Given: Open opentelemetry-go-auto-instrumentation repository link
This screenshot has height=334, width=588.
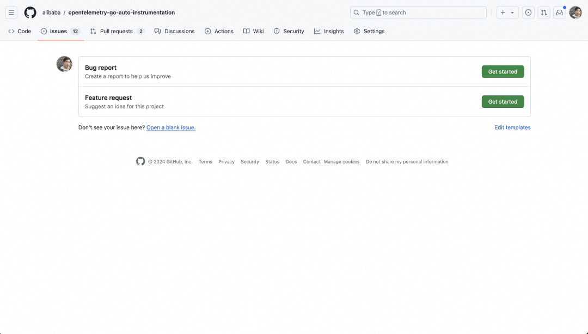Looking at the screenshot, I should [121, 13].
